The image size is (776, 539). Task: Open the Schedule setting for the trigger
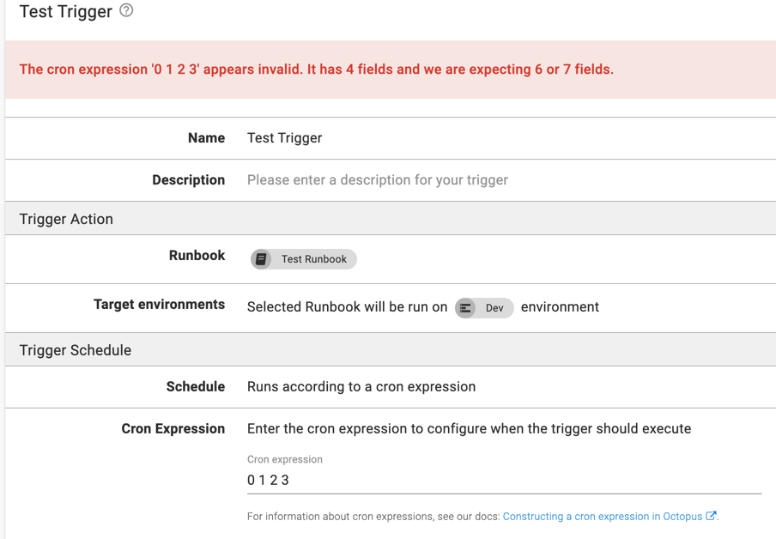pos(361,387)
